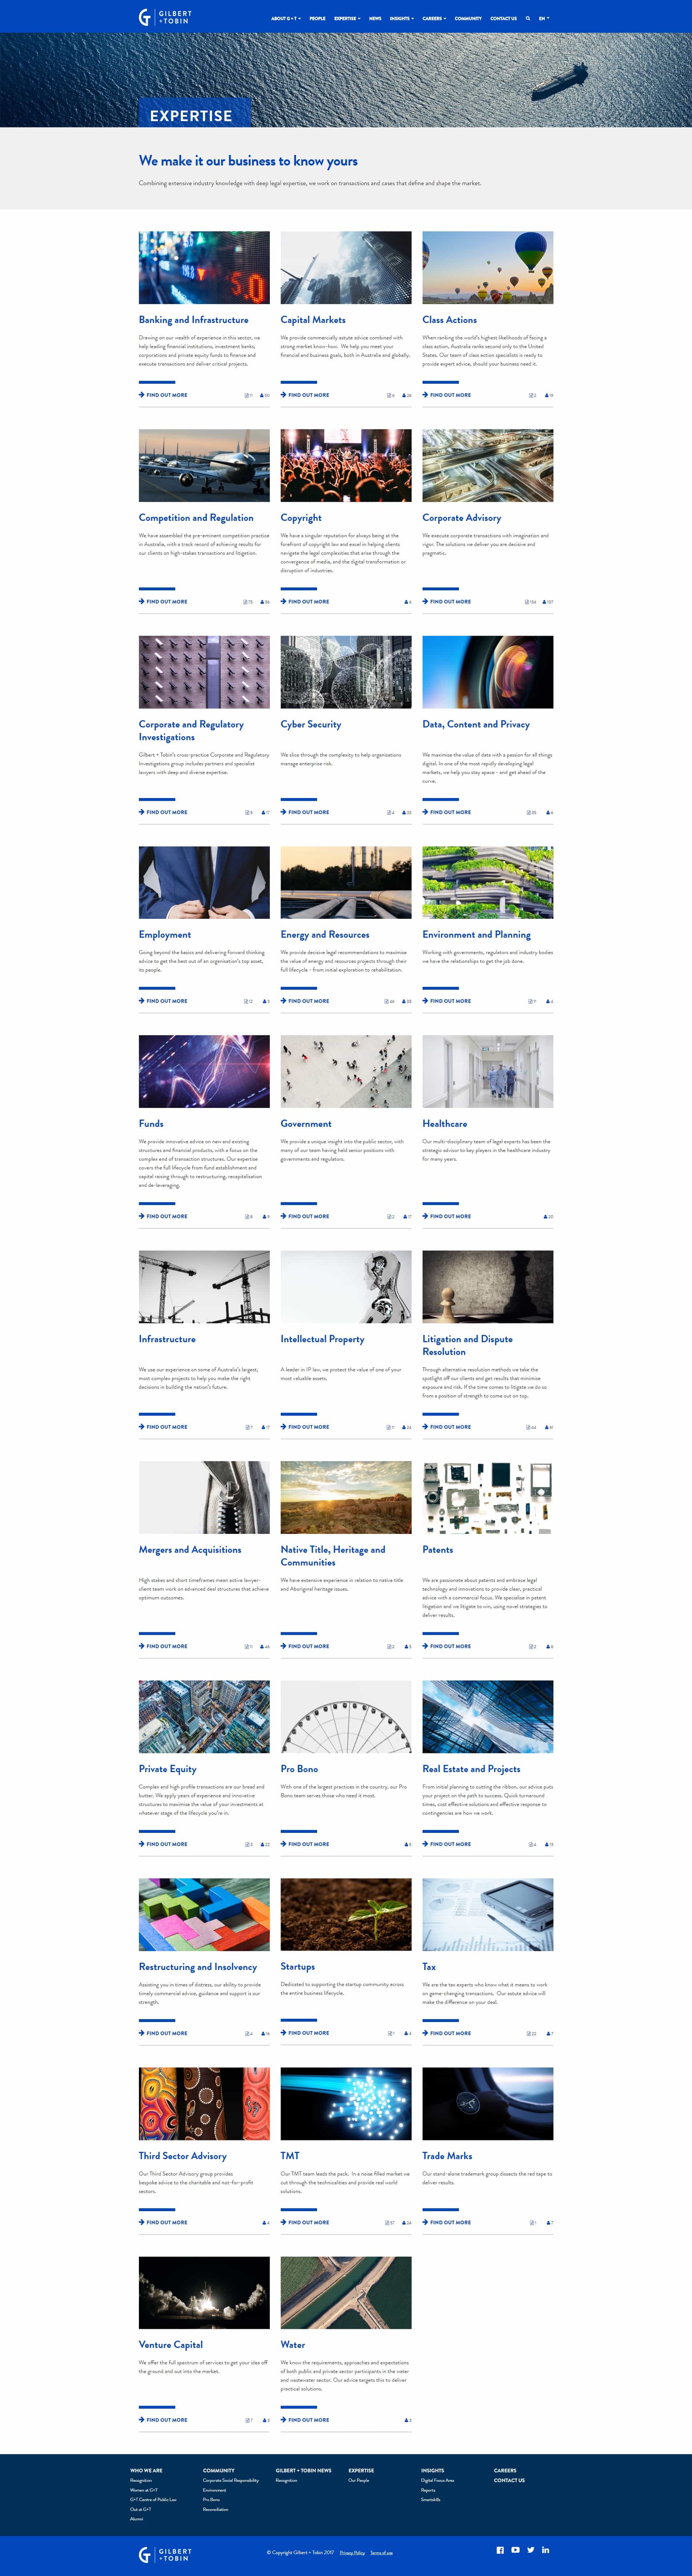692x2576 pixels.
Task: Click the hot air balloons Class Actions image
Action: tap(488, 268)
